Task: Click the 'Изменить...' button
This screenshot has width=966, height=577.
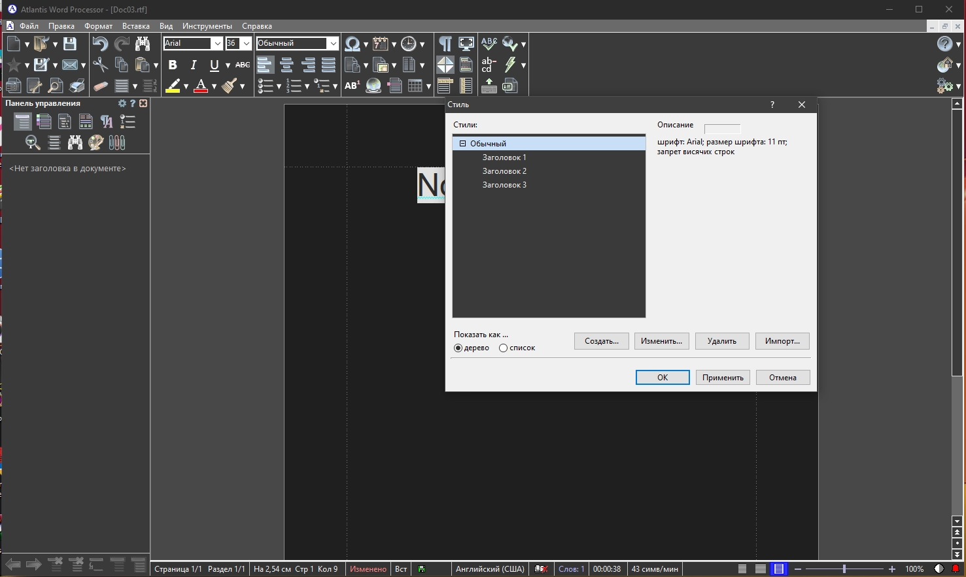Action: click(x=661, y=341)
